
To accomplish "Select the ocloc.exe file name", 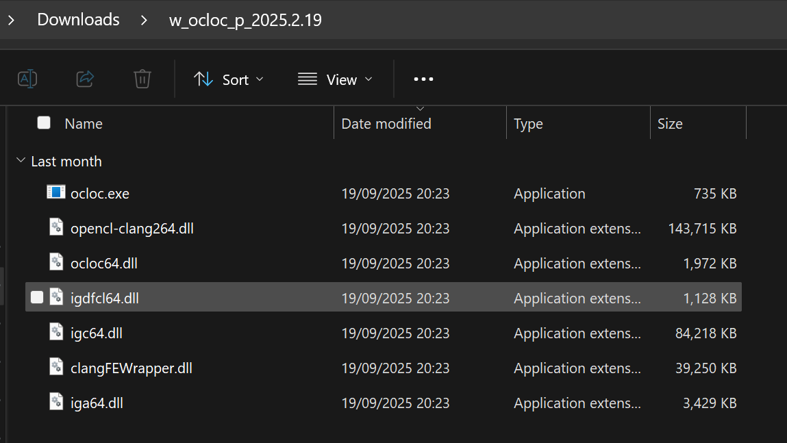I will pos(100,194).
